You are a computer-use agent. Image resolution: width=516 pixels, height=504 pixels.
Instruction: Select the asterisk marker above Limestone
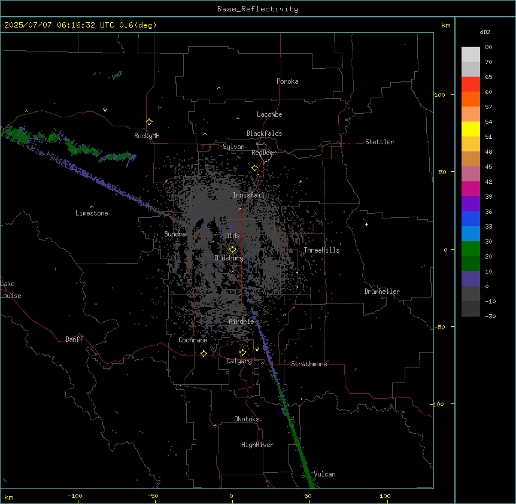[92, 207]
